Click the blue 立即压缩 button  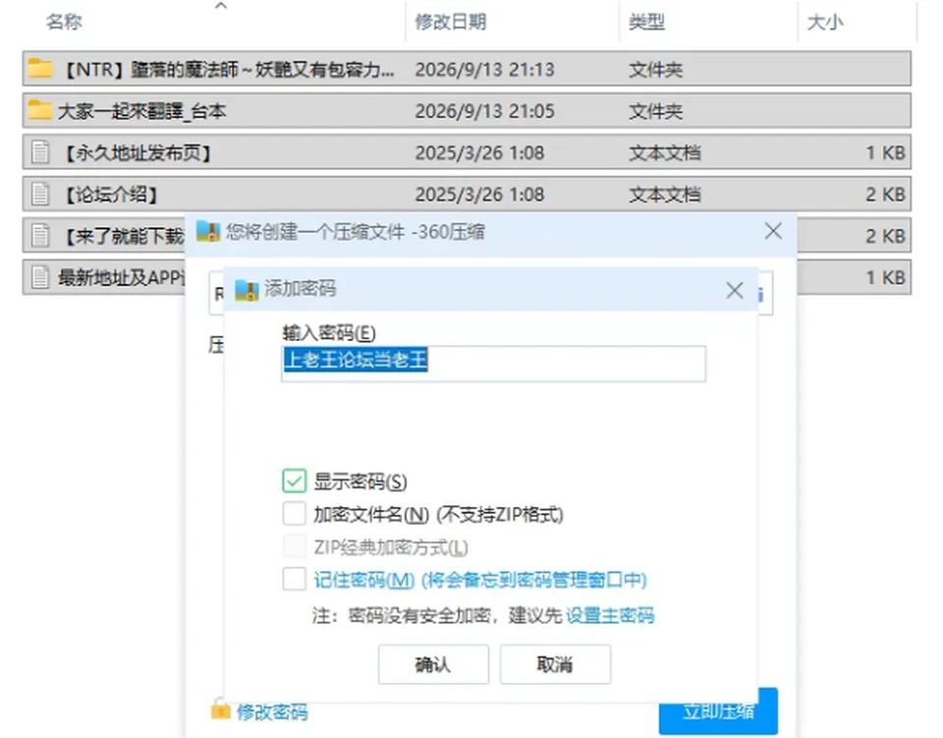click(x=718, y=711)
